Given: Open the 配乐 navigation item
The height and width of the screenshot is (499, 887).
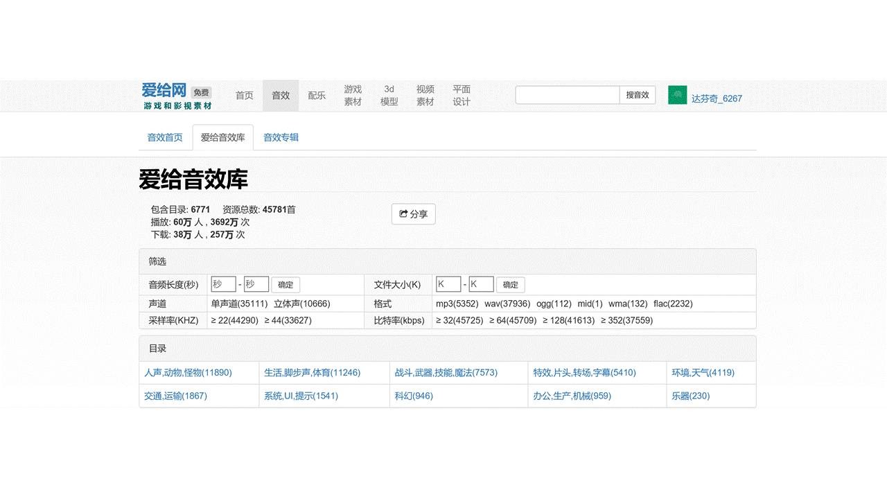Looking at the screenshot, I should (x=317, y=96).
